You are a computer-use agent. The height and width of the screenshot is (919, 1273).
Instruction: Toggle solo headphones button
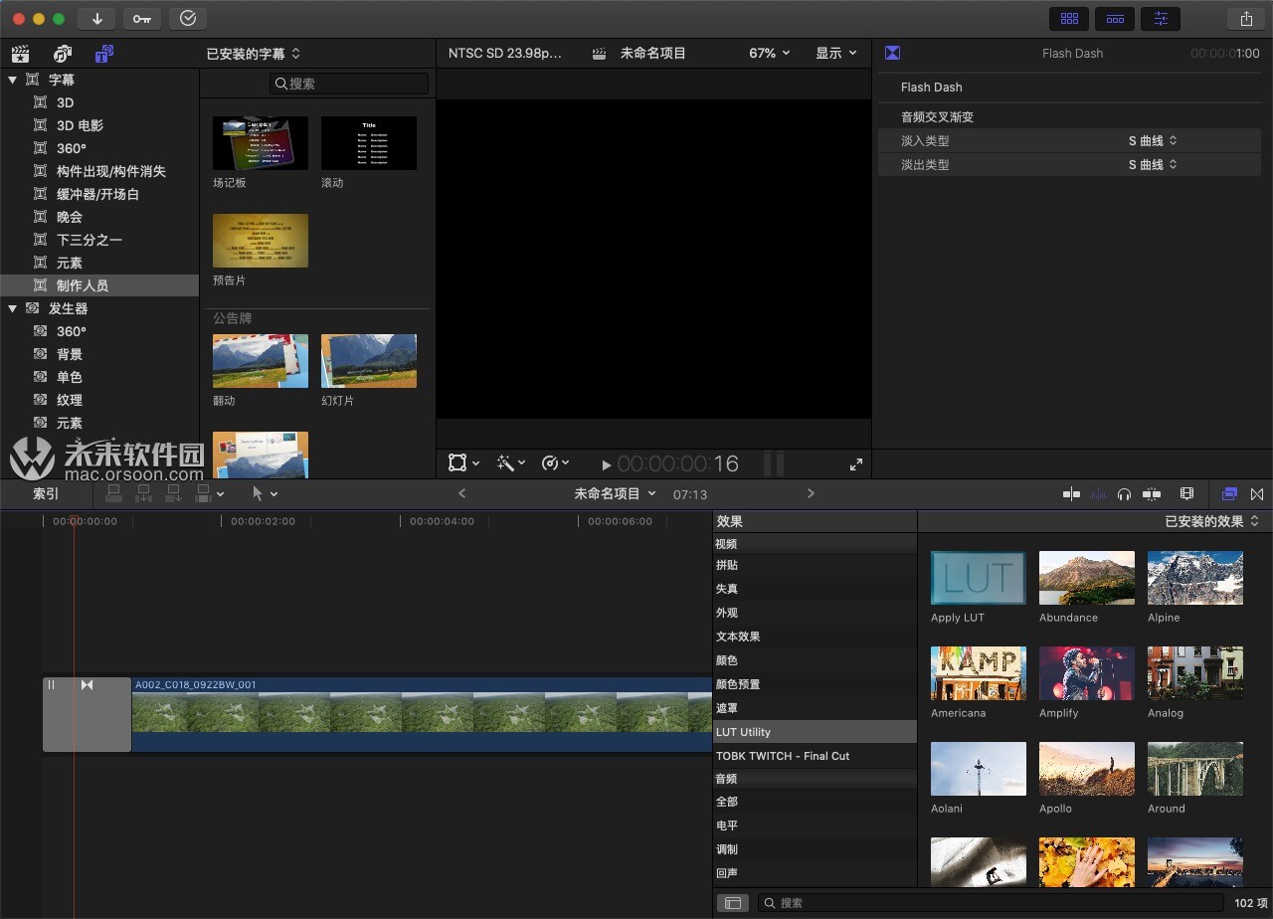click(1125, 493)
